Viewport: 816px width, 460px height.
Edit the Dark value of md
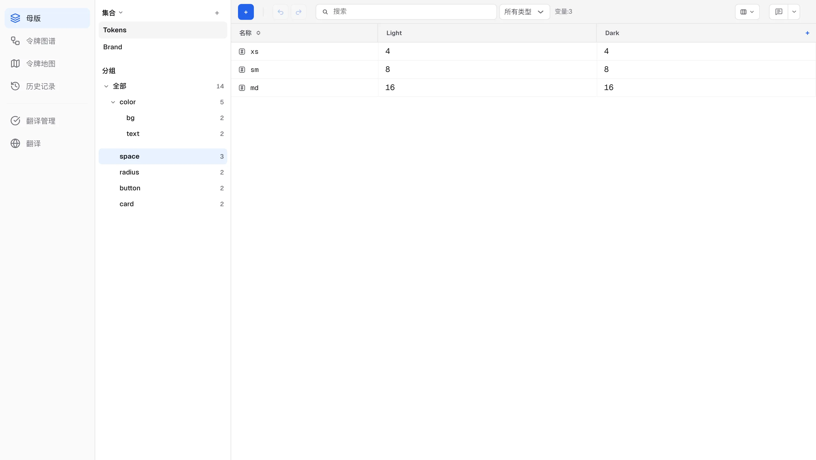(706, 88)
